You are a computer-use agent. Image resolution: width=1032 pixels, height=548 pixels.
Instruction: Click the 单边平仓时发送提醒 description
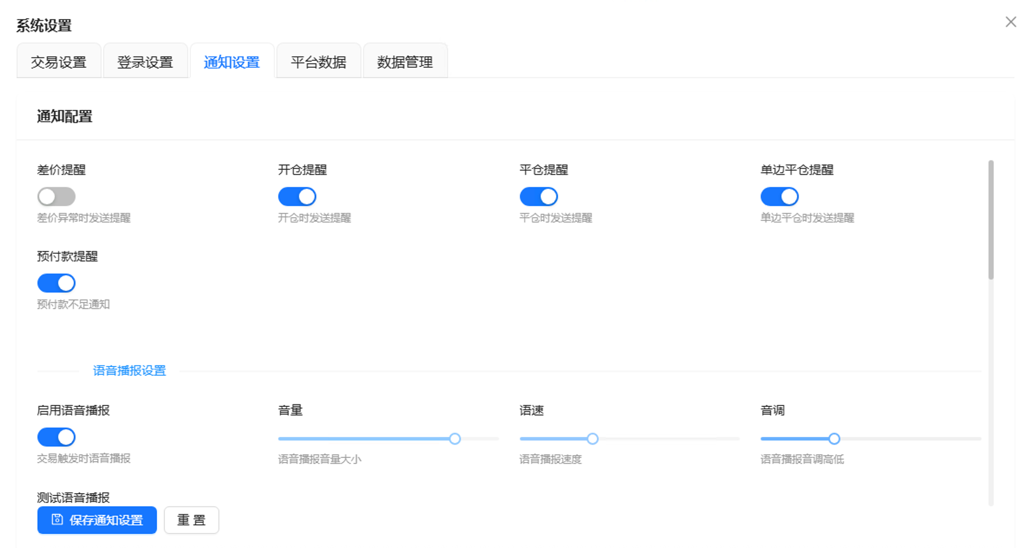807,218
